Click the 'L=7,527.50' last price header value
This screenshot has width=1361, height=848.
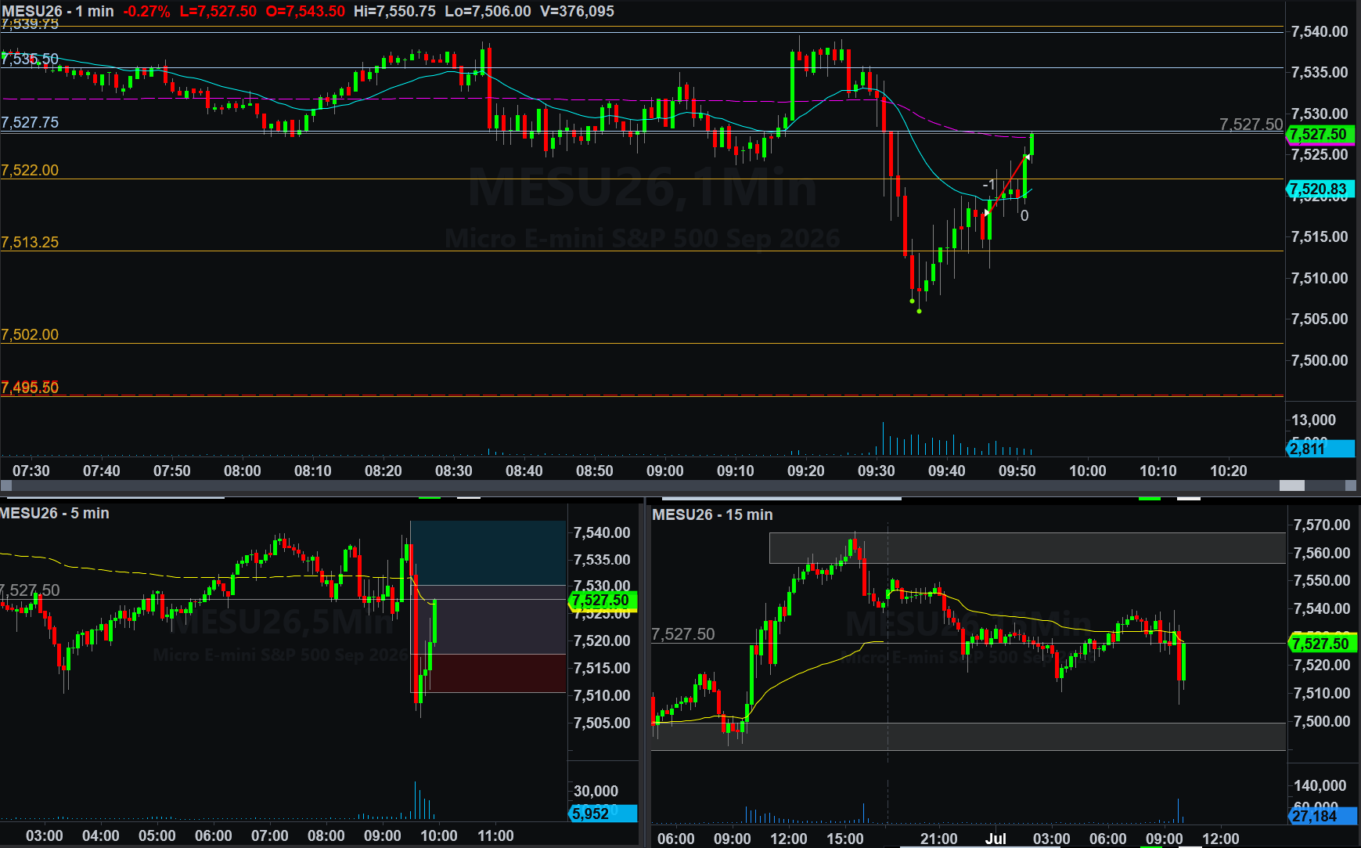tap(218, 11)
